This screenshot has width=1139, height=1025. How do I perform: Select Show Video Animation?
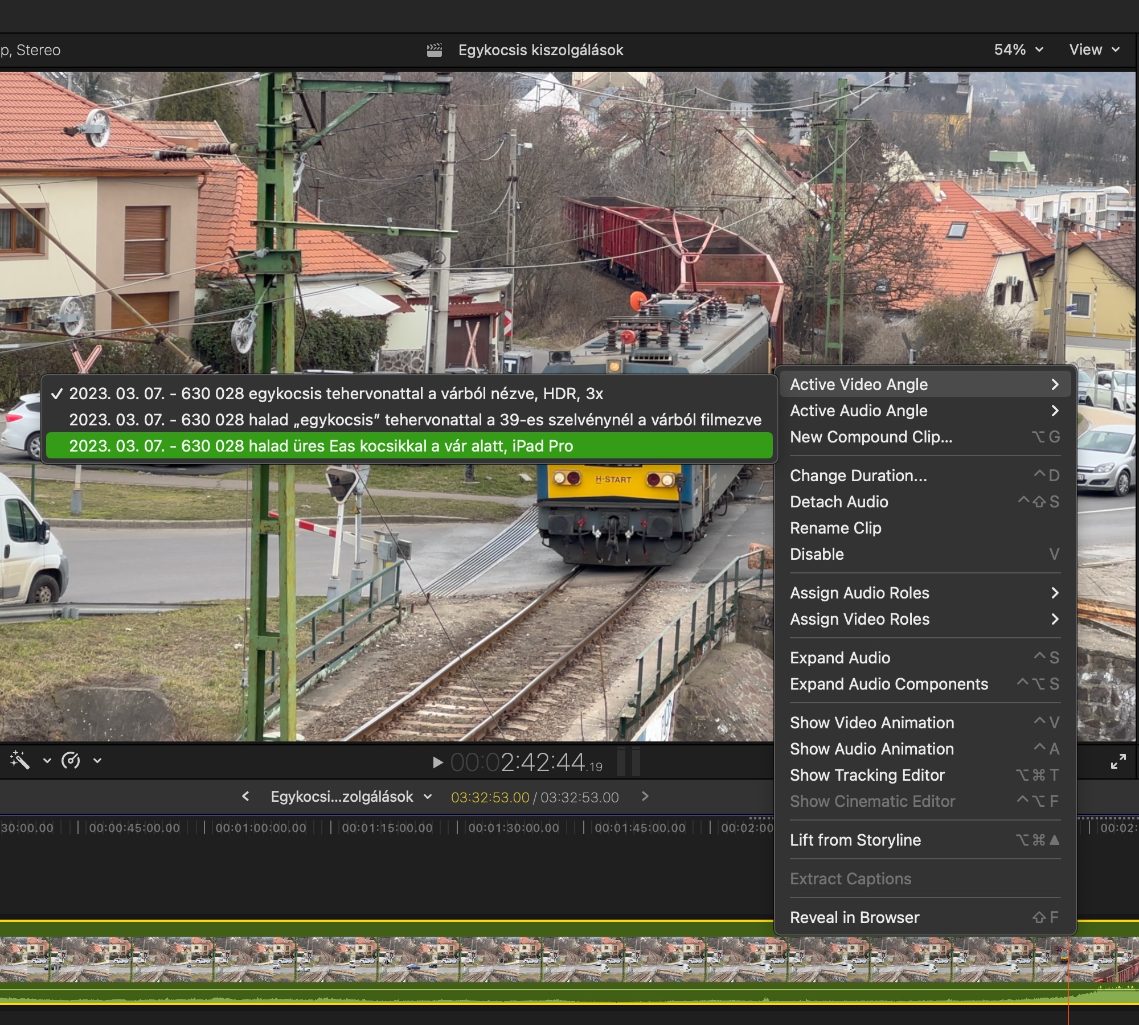[x=925, y=723]
